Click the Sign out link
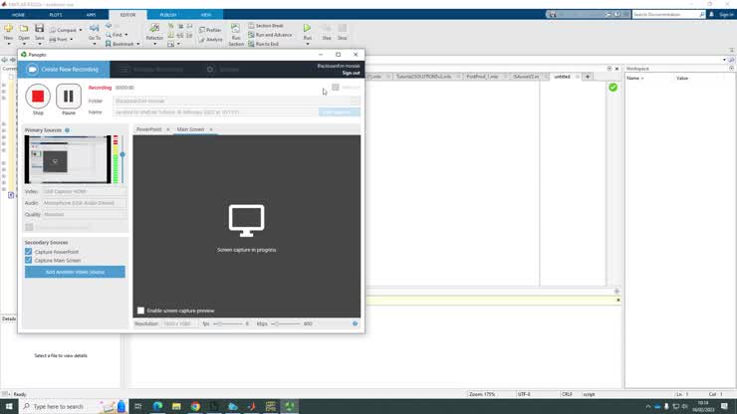737x414 pixels. tap(351, 73)
